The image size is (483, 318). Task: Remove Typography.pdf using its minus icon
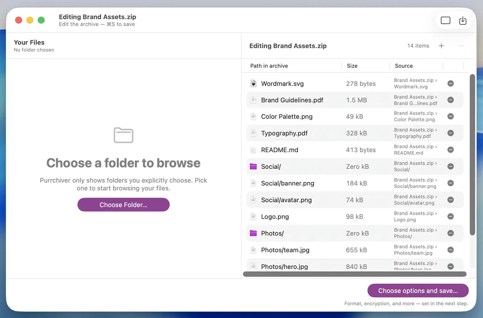click(451, 133)
